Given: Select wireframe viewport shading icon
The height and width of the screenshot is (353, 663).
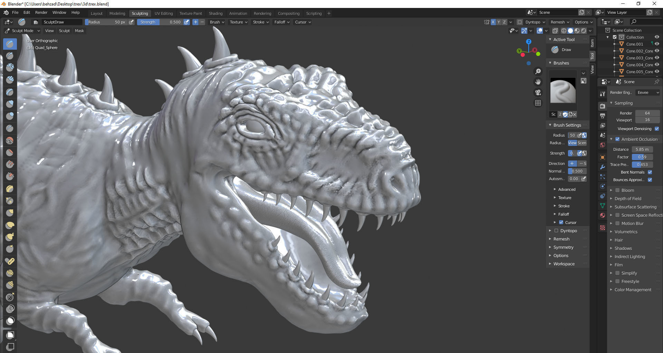Looking at the screenshot, I should (x=564, y=31).
